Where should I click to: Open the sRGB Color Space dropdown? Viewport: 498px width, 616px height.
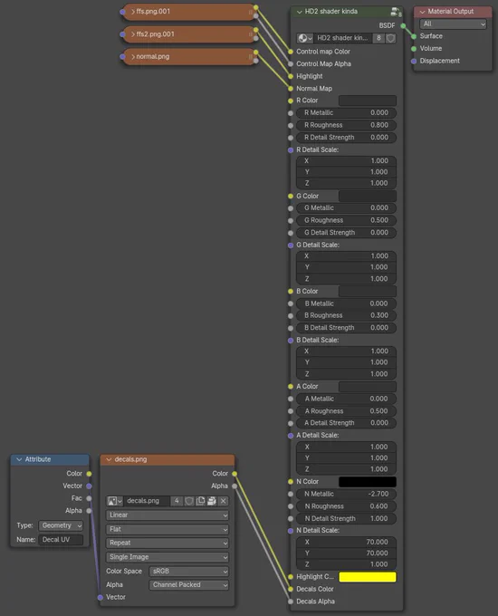pos(189,572)
